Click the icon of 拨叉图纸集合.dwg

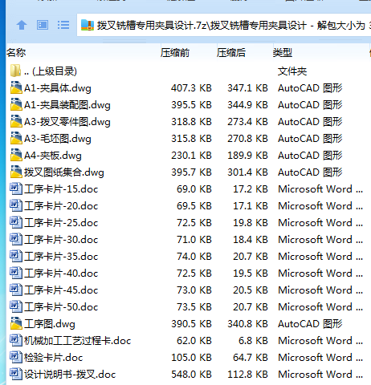(x=16, y=172)
